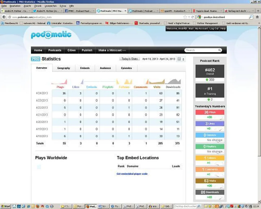Screen dimensions: 261x209
Task: Click the red 36 Plays stat box
Action: click(210, 112)
